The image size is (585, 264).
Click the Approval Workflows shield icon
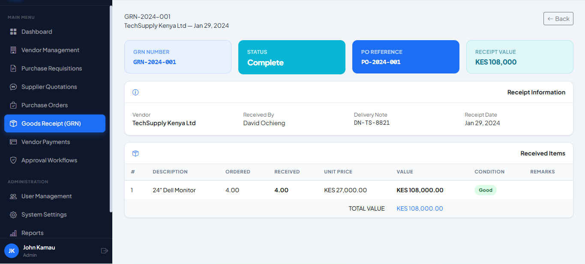13,160
